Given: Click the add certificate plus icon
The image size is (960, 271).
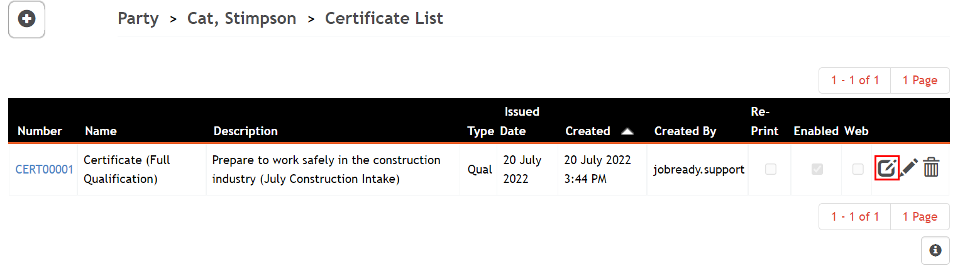Looking at the screenshot, I should (x=26, y=19).
